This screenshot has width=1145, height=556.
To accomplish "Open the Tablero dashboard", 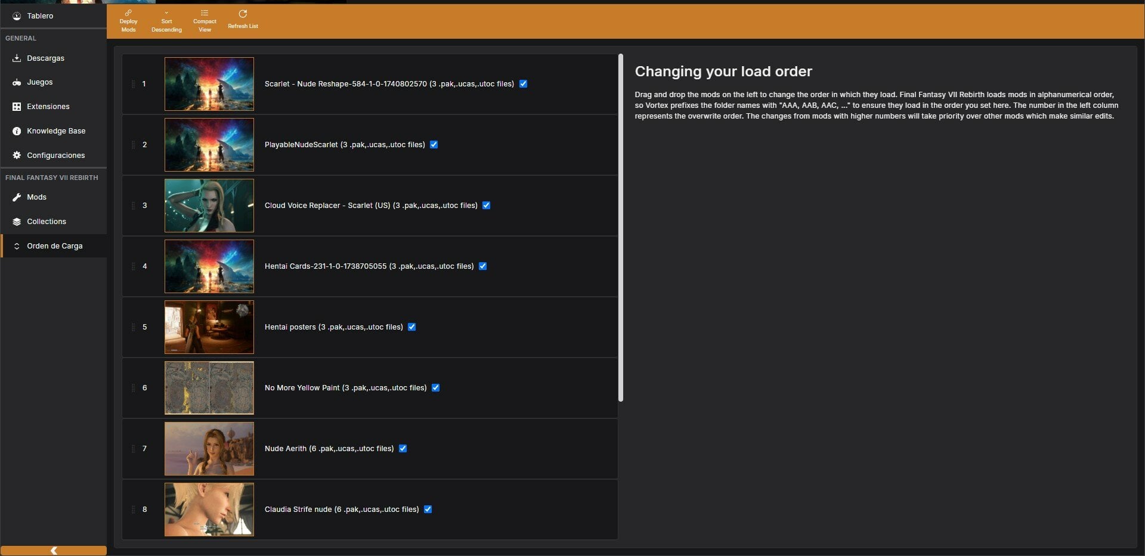I will 54,16.
